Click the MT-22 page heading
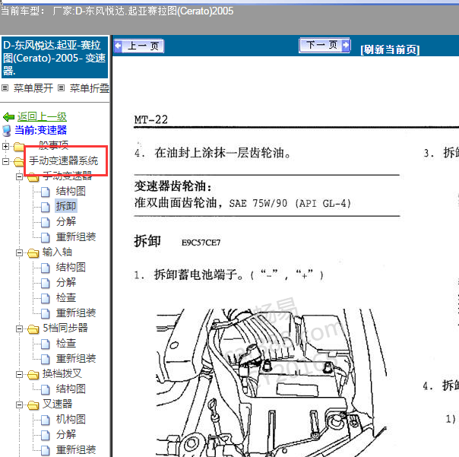This screenshot has width=459, height=457. point(151,119)
